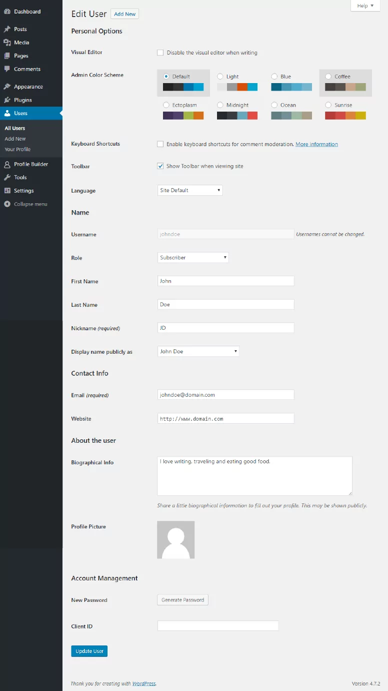The width and height of the screenshot is (388, 691).
Task: Click the Ectoplasm scheme color palette
Action: [x=183, y=116]
